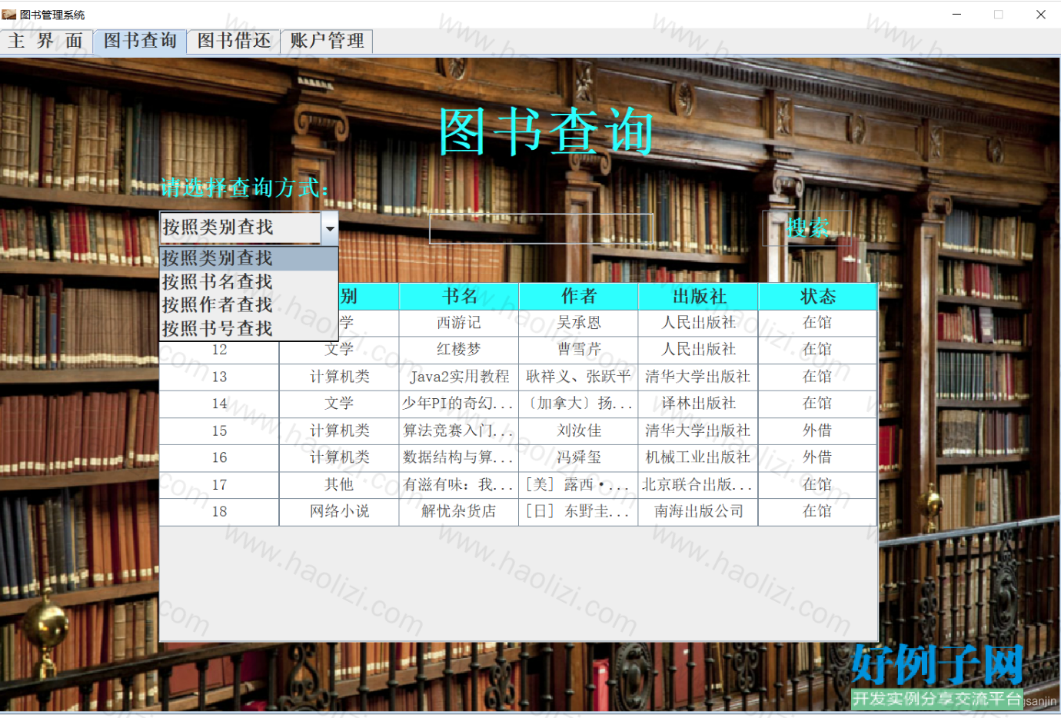Click book number 18 cell

(219, 511)
